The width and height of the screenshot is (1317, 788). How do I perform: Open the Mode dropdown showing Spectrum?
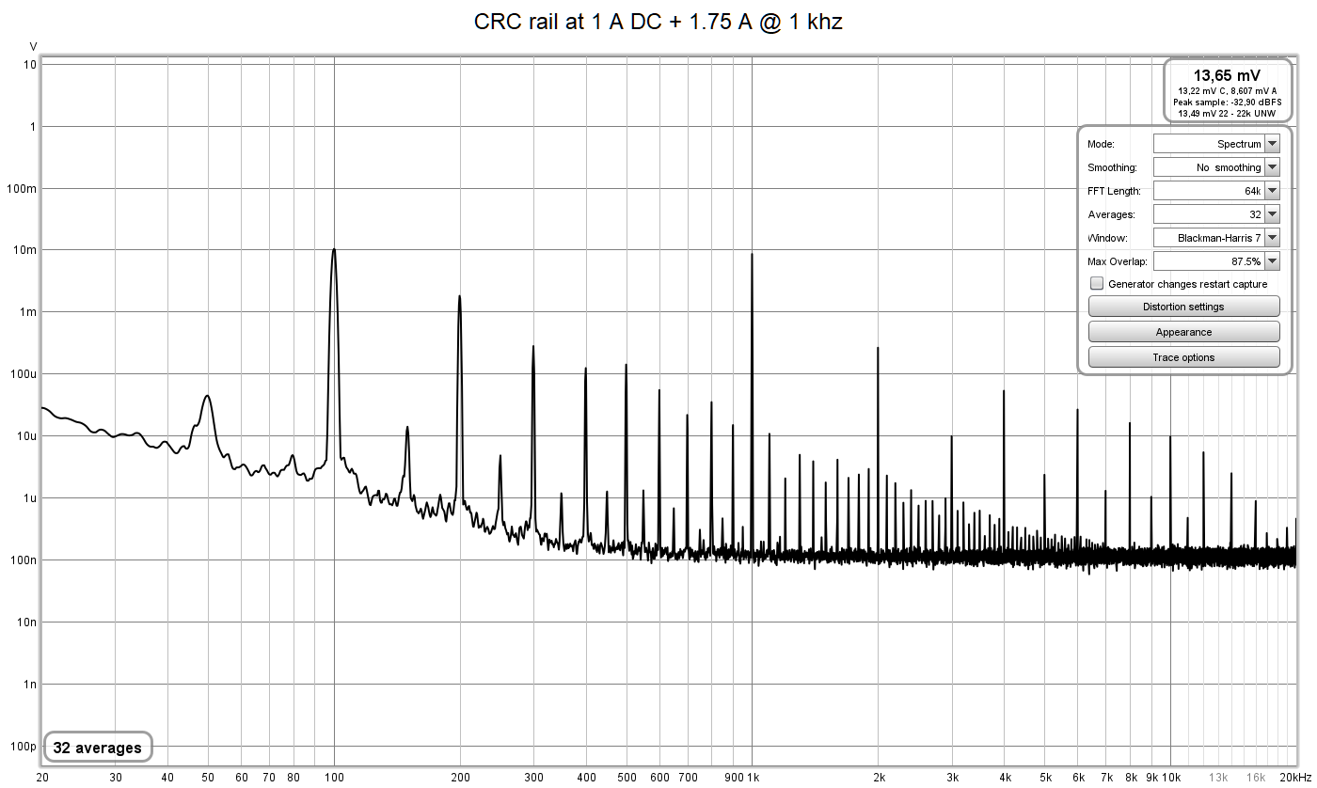click(1216, 144)
